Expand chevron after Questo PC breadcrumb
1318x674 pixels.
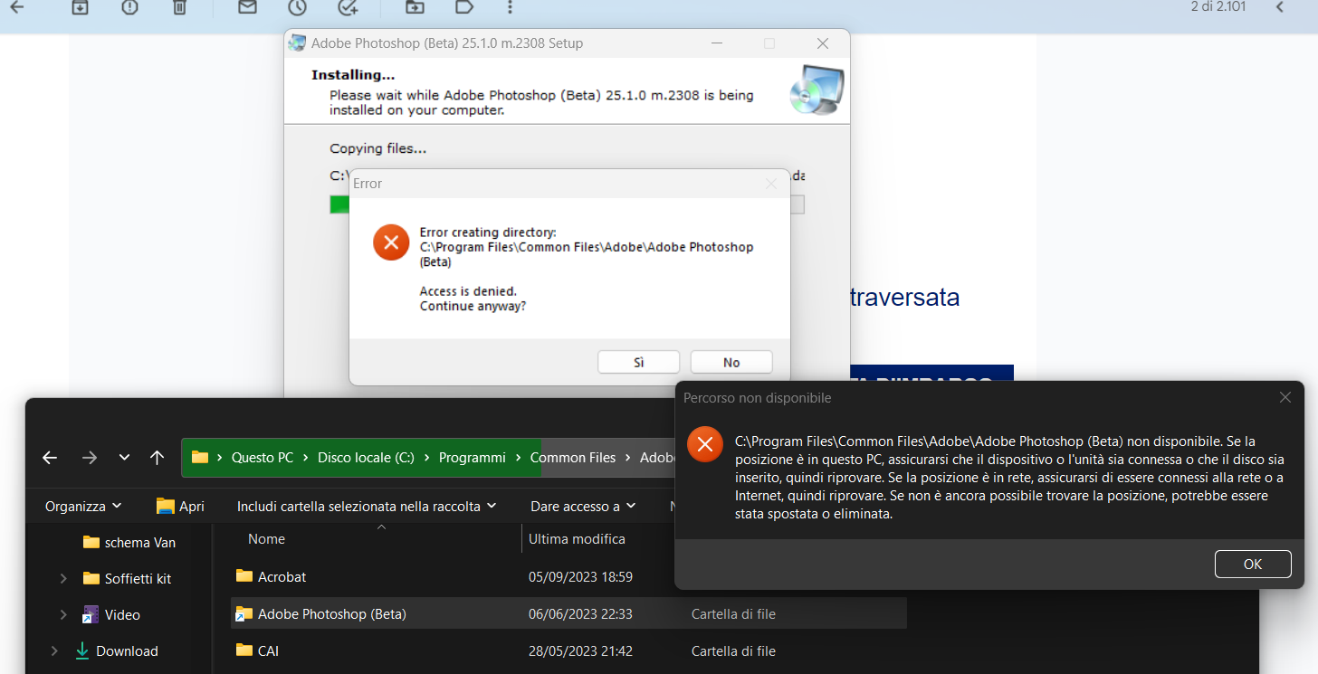(x=307, y=458)
